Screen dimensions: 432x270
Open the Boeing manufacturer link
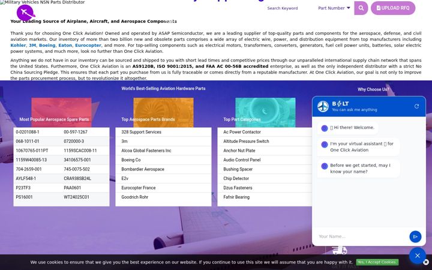[x=47, y=45]
